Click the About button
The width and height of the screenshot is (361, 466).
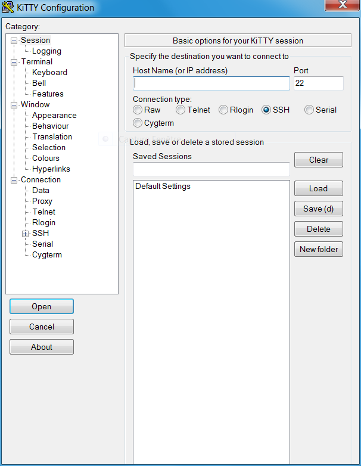coord(42,347)
